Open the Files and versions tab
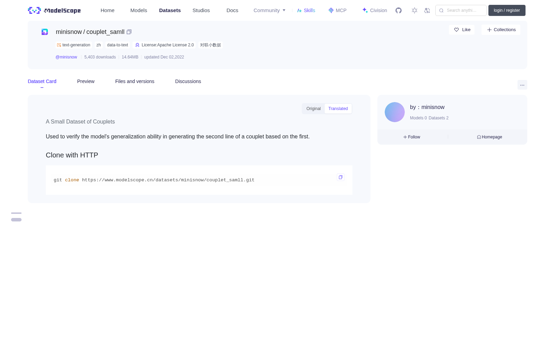The width and height of the screenshot is (555, 346). point(135,81)
